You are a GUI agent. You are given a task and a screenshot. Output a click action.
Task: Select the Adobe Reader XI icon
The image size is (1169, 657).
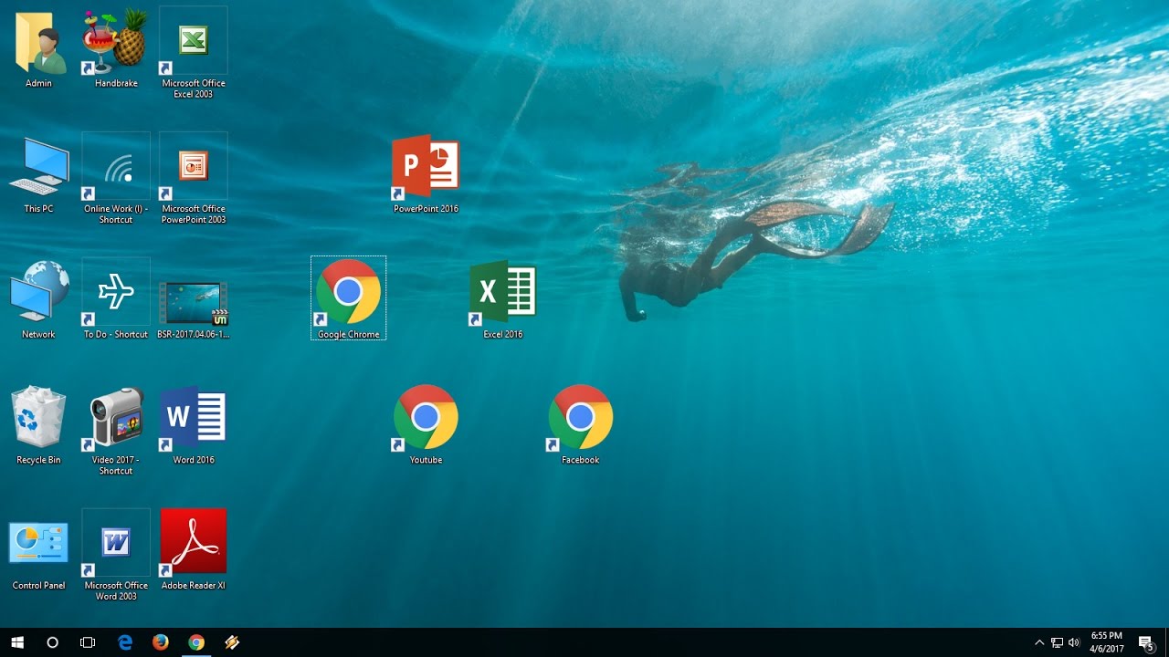point(194,549)
